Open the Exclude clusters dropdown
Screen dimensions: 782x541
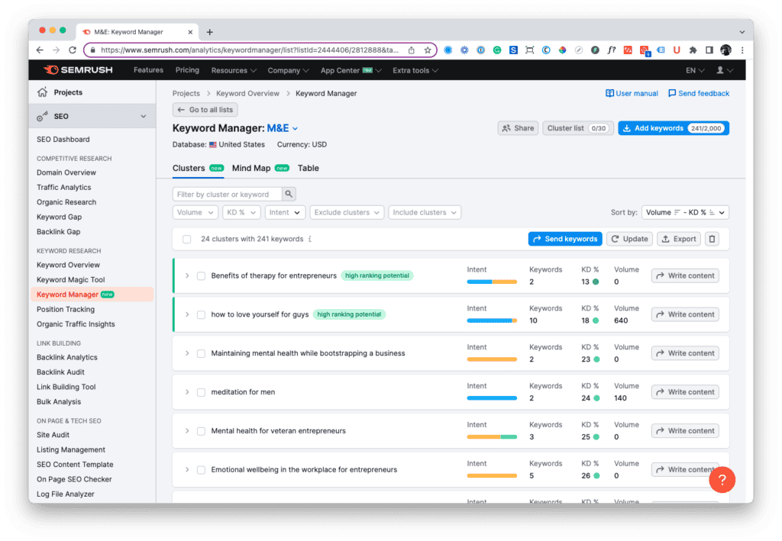pos(347,212)
